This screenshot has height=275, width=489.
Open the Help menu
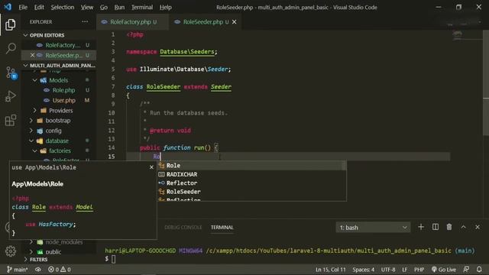coord(165,7)
